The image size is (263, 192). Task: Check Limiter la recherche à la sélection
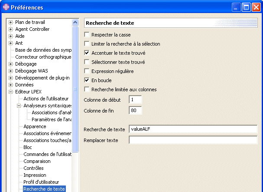pos(87,44)
